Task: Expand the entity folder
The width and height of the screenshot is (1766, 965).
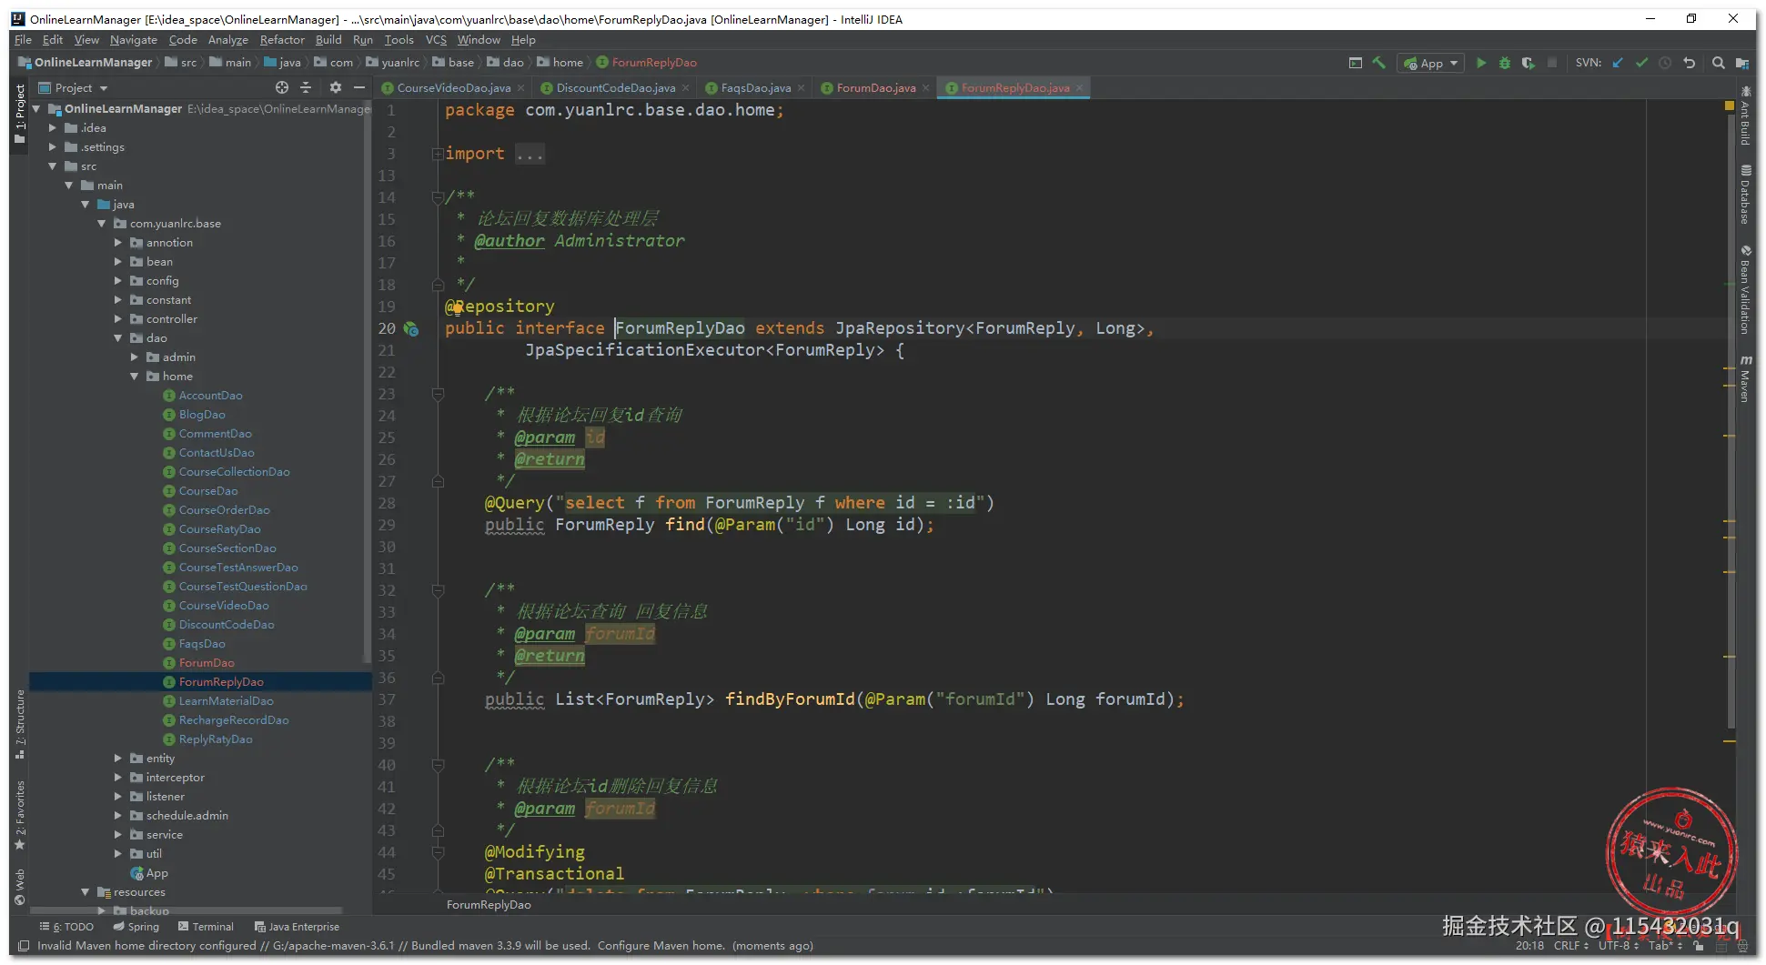Action: tap(118, 759)
